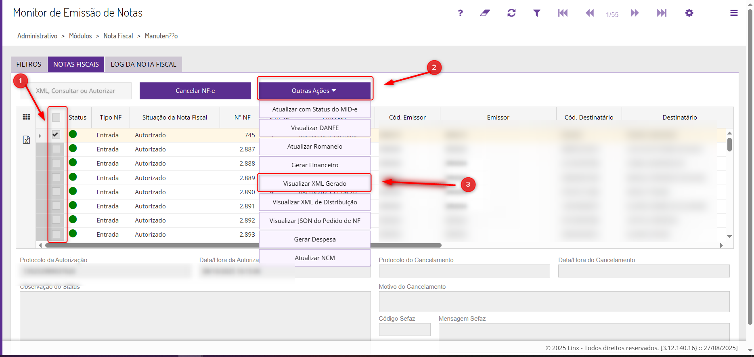The width and height of the screenshot is (754, 357).
Task: Uncheck the checkbox for note 745
Action: (56, 134)
